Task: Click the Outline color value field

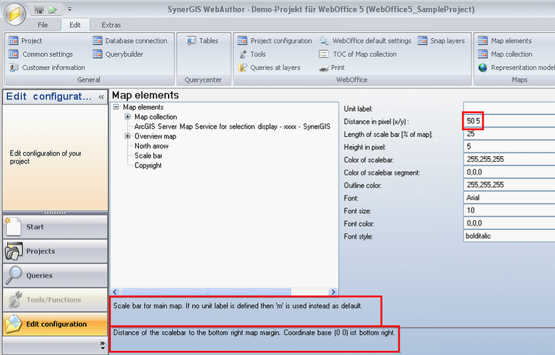Action: click(x=509, y=184)
